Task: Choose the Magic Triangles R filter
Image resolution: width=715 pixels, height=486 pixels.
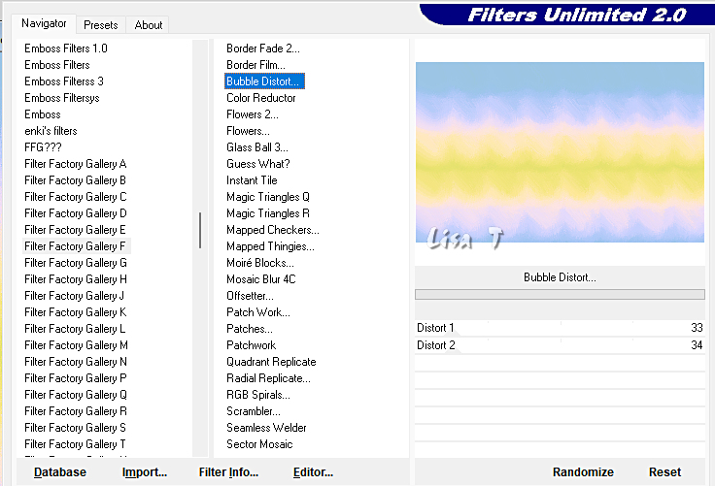Action: (268, 213)
